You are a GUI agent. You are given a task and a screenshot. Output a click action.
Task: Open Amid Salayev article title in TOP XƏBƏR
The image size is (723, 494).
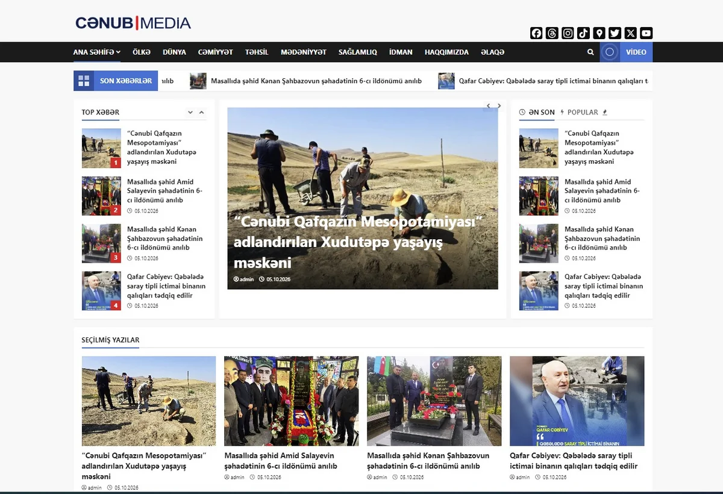[165, 191]
